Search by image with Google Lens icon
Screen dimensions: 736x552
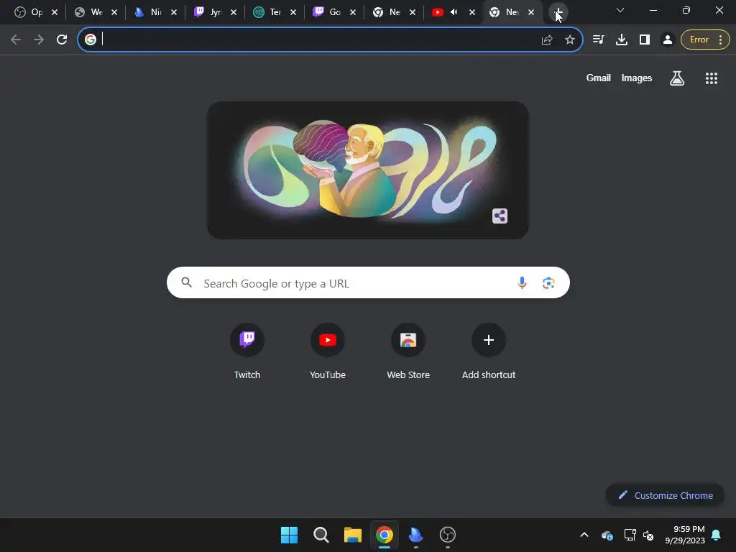(x=548, y=283)
